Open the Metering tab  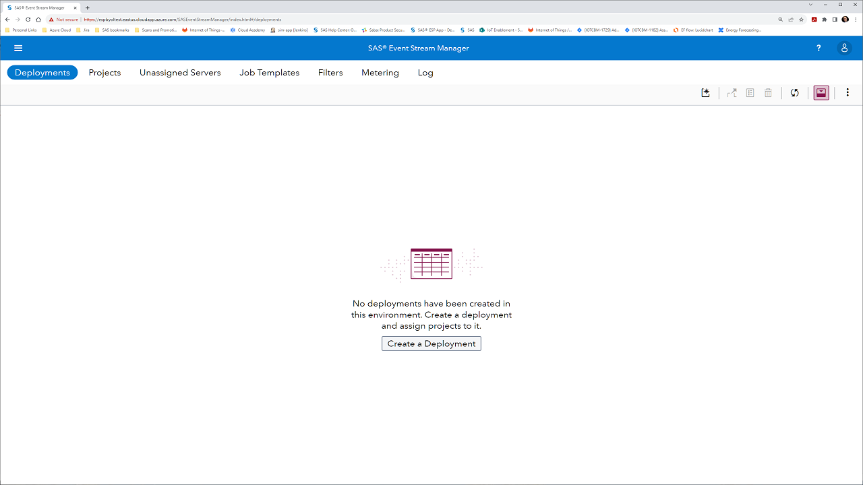(380, 72)
